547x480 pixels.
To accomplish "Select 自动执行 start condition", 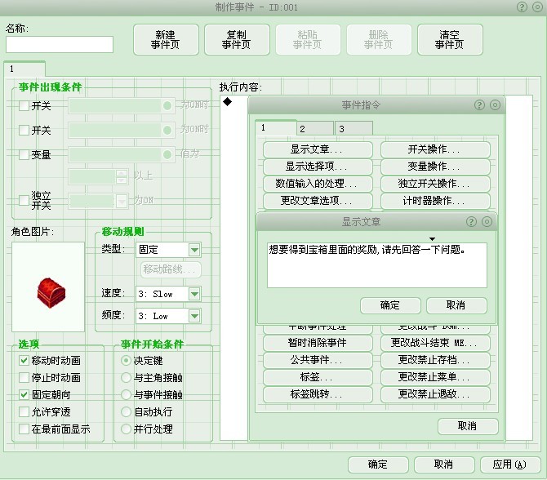I will [126, 411].
